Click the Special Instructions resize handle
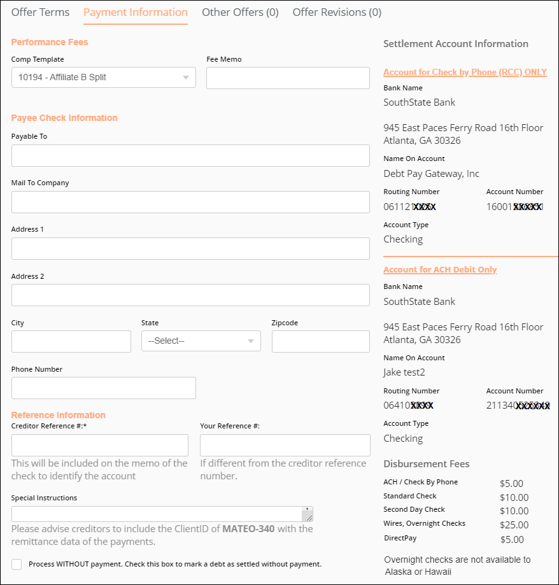This screenshot has height=585, width=559. pos(309,518)
